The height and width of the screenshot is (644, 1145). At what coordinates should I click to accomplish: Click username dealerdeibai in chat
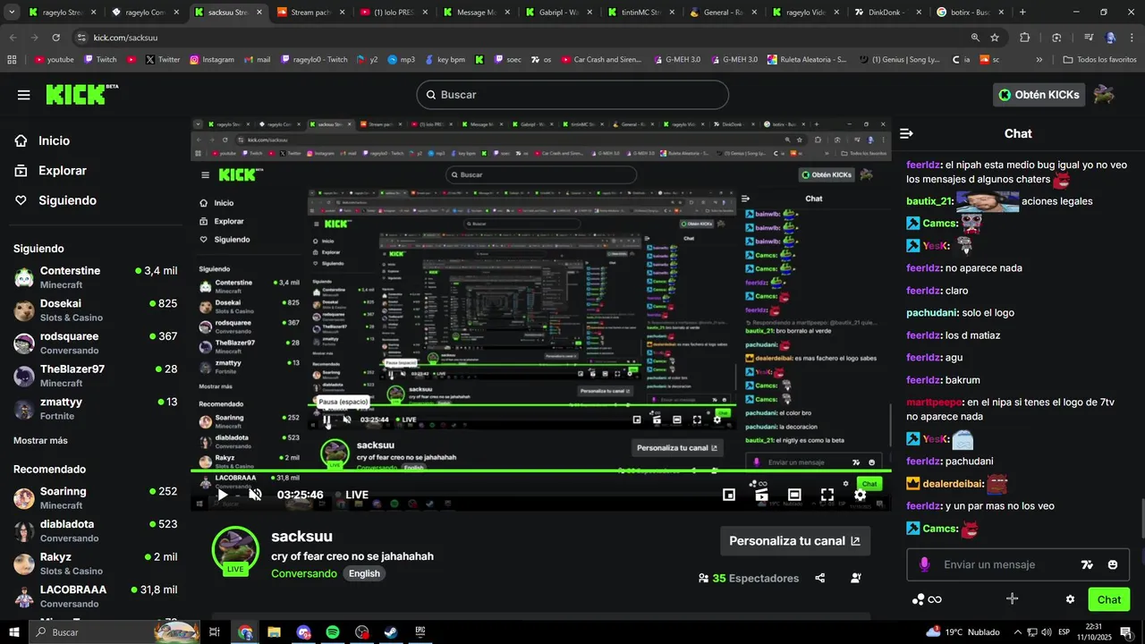coord(954,484)
